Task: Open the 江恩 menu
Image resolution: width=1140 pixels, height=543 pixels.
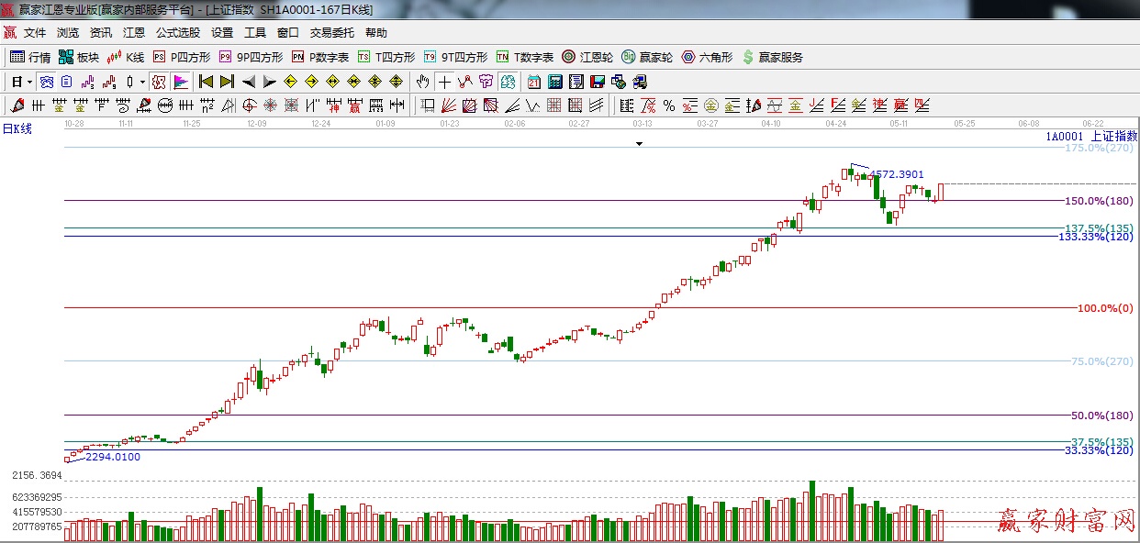Action: 134,32
